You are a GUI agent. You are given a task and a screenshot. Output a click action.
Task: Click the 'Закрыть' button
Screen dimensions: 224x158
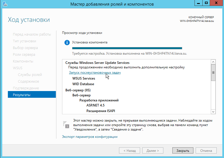pyautogui.click(x=183, y=150)
